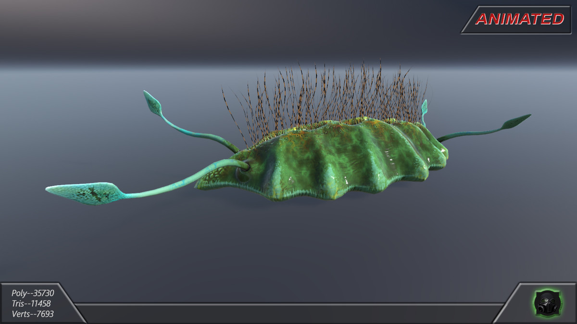Click the green gas mask logo icon
The height and width of the screenshot is (324, 577).
(548, 303)
